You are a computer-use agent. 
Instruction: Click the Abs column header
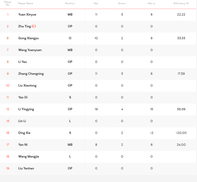[x=96, y=3]
